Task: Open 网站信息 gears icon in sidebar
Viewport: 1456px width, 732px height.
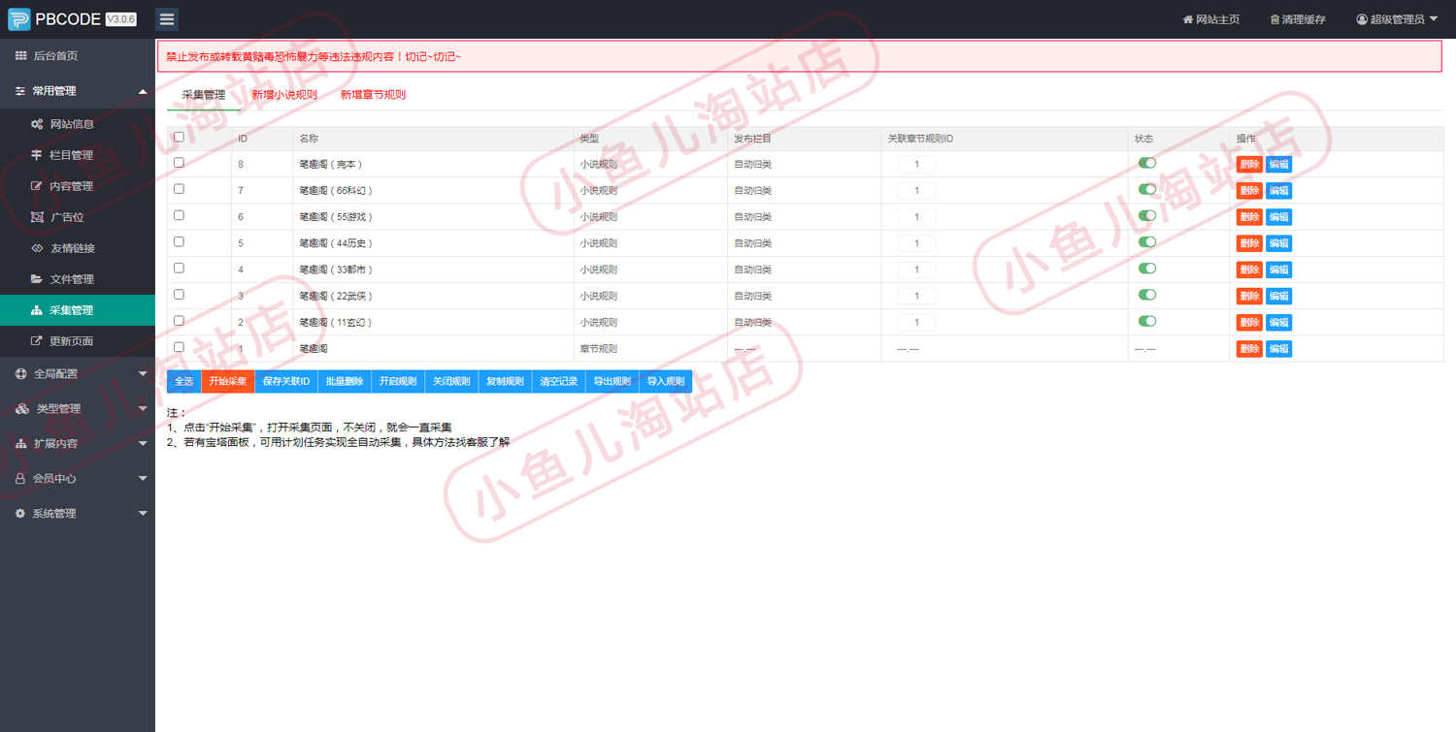Action: click(37, 124)
